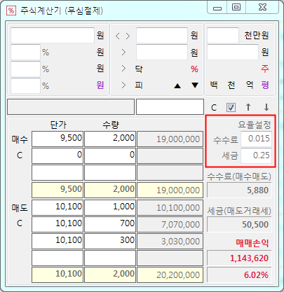The width and height of the screenshot is (284, 292).
Task: Click the 6.02% return value
Action: (x=239, y=275)
